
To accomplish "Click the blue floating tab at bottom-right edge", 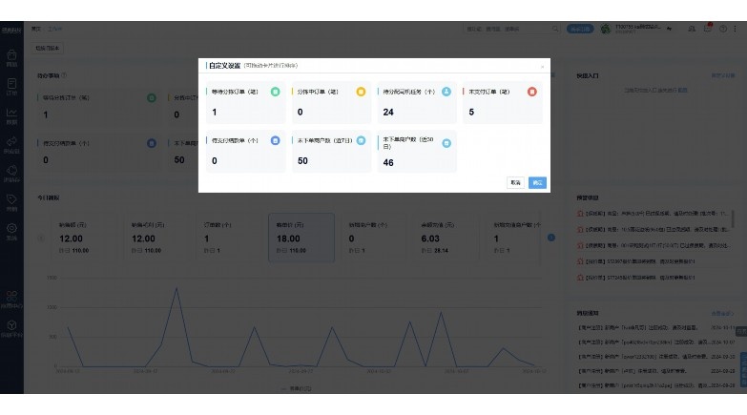I will 743,369.
